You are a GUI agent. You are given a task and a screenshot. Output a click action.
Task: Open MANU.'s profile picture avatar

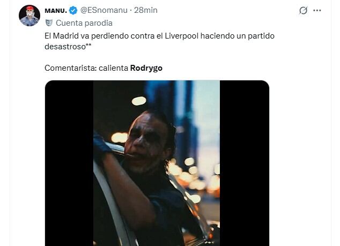point(29,16)
